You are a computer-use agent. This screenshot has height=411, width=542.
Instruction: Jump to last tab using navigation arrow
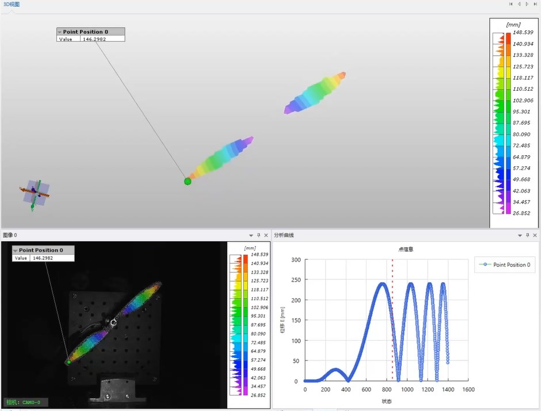(x=536, y=4)
